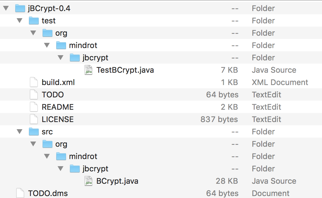Click the LICENSE file icon
322x198 pixels.
(x=34, y=119)
